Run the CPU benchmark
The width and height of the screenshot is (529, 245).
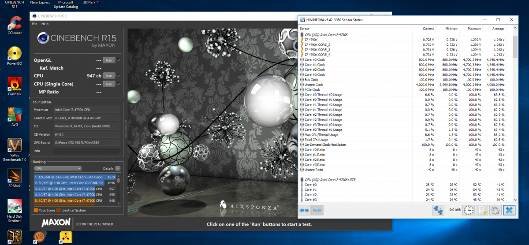click(109, 76)
